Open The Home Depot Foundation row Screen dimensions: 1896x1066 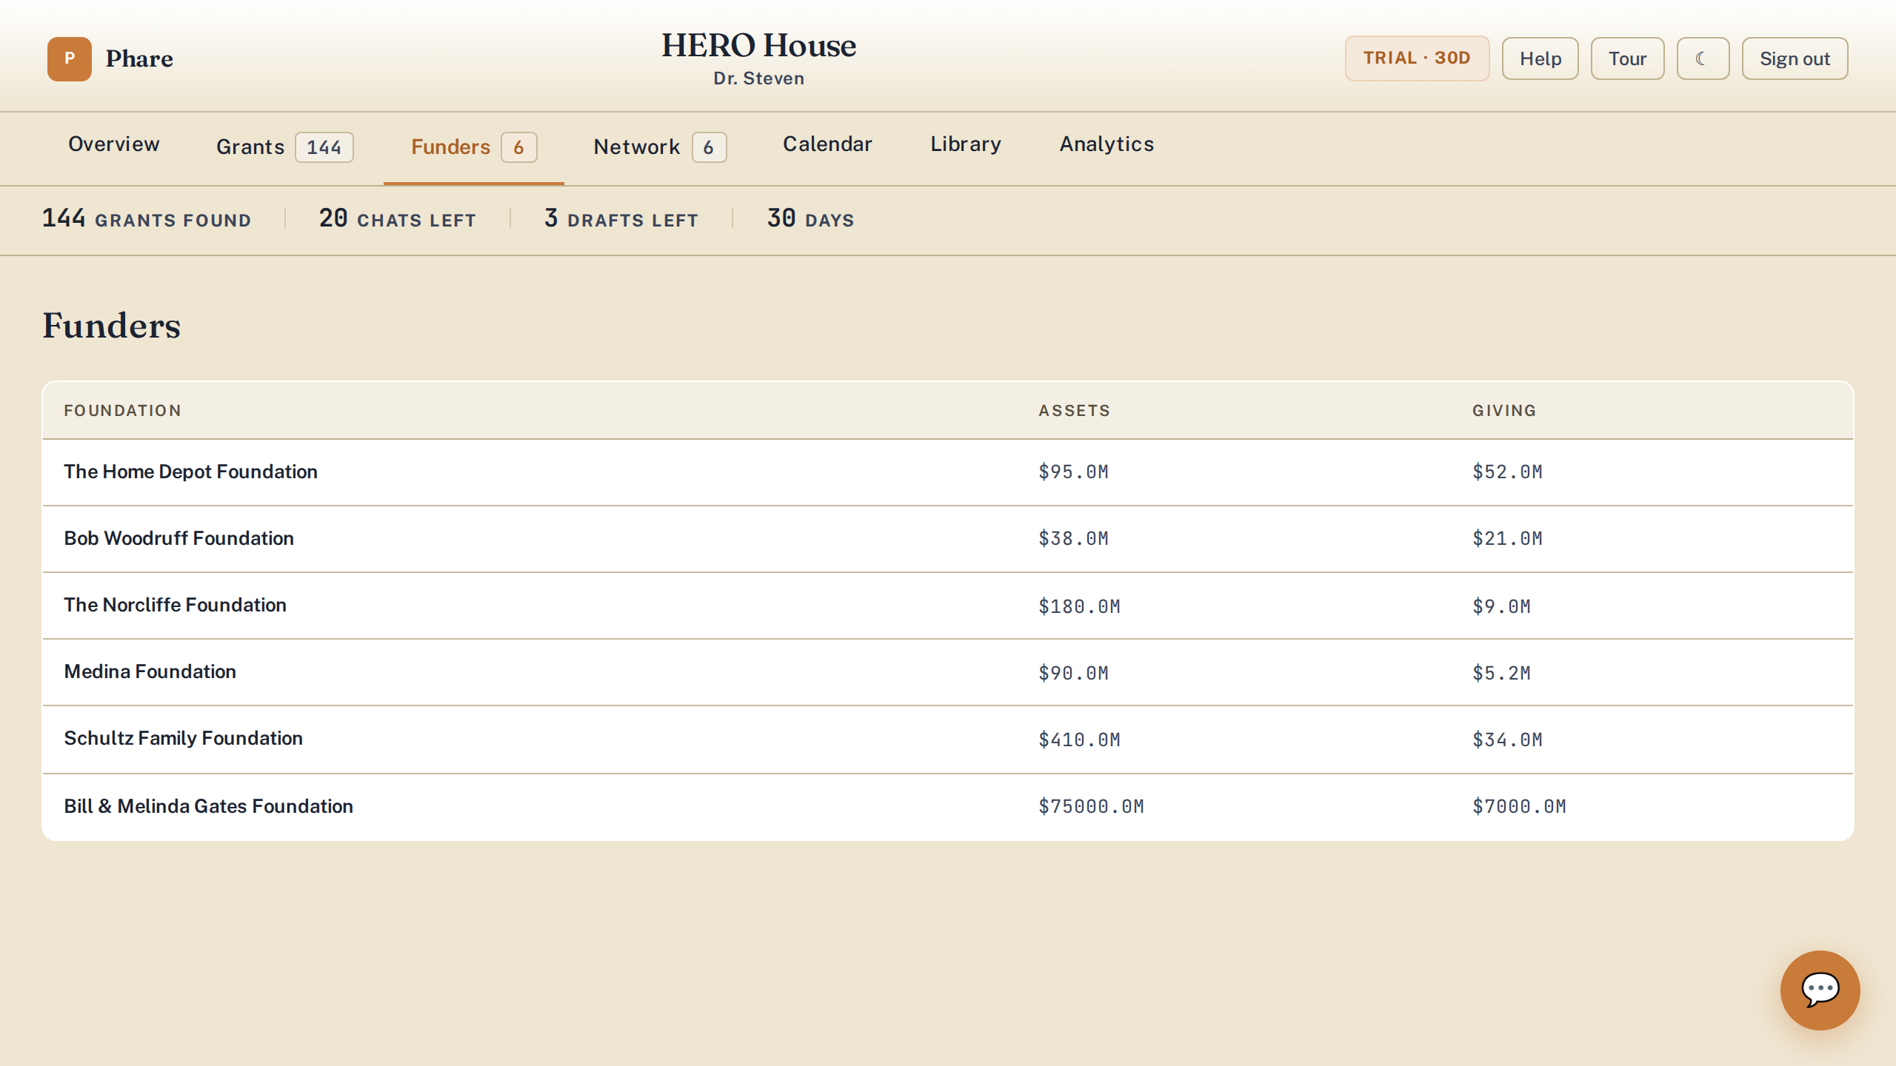948,472
